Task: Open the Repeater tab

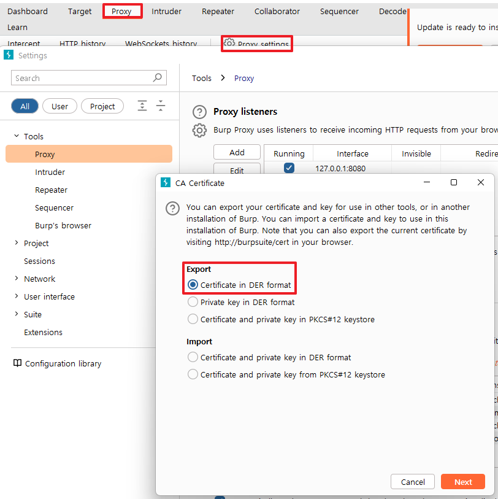Action: [x=218, y=11]
